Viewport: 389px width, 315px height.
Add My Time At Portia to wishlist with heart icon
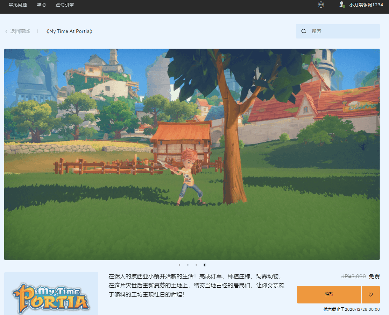pos(371,294)
